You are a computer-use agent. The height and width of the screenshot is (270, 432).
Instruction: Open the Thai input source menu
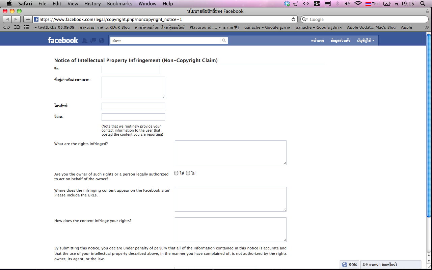click(373, 4)
